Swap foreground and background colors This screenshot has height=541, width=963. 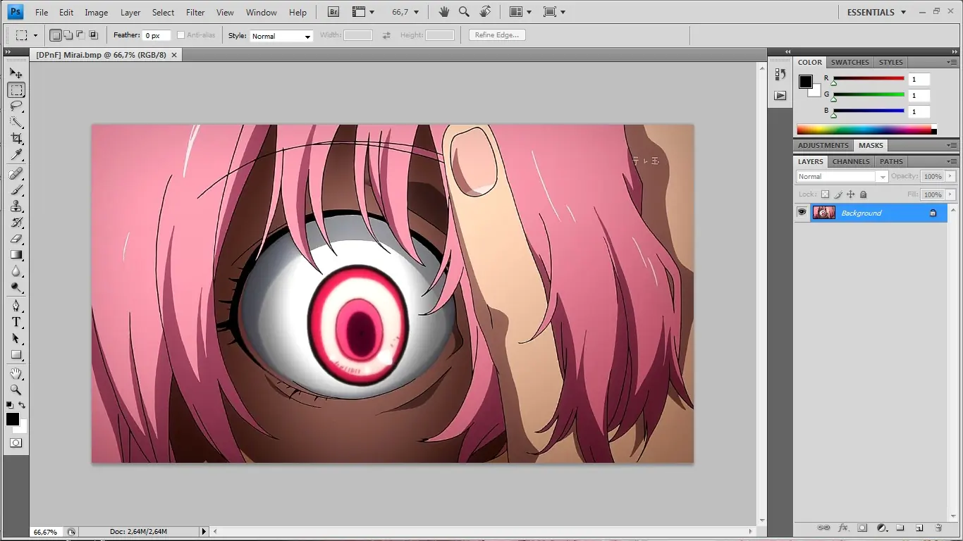(22, 405)
